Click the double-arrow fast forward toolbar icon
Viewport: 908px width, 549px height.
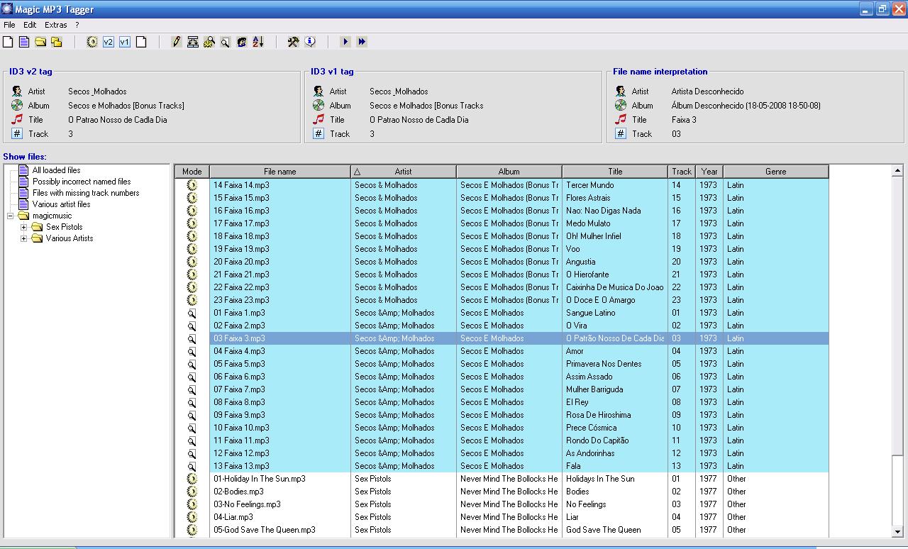[x=362, y=43]
